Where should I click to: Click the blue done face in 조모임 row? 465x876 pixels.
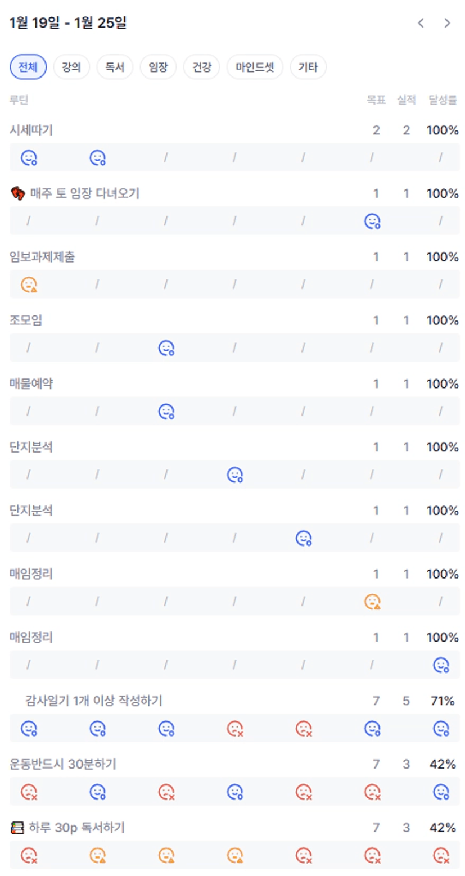coord(166,348)
